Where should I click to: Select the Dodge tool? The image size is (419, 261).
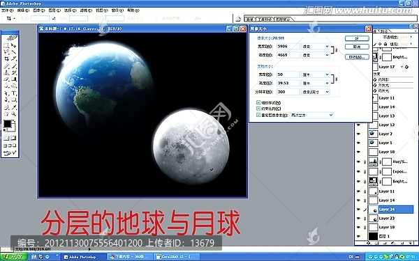(14, 86)
